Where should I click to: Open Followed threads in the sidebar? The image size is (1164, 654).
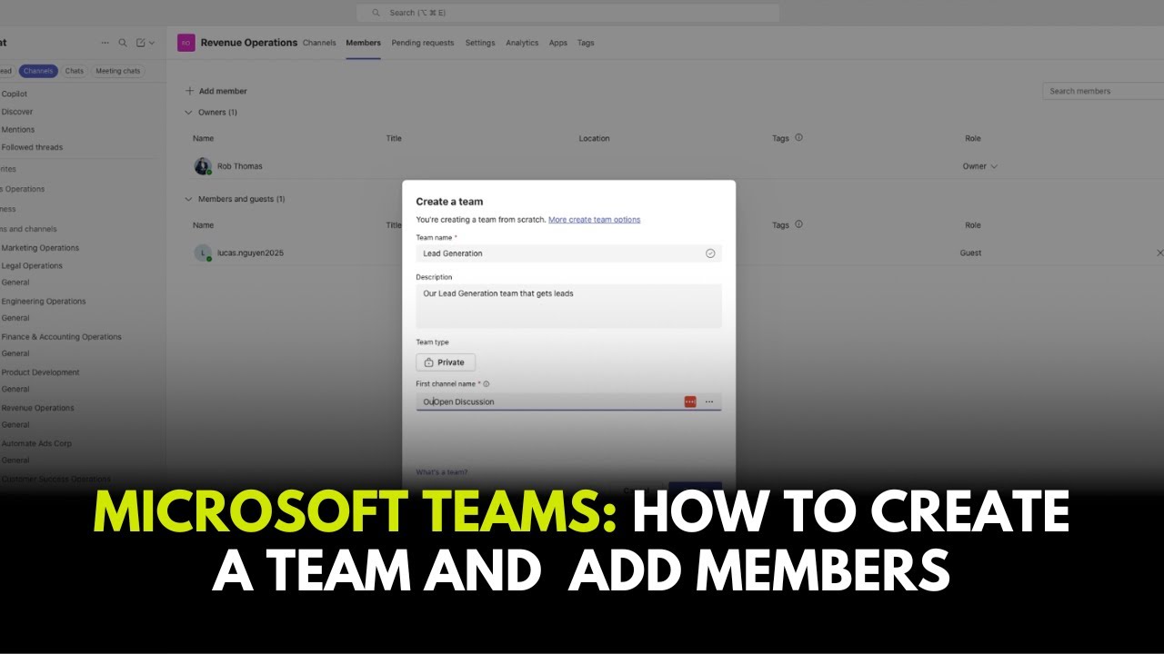pyautogui.click(x=32, y=147)
